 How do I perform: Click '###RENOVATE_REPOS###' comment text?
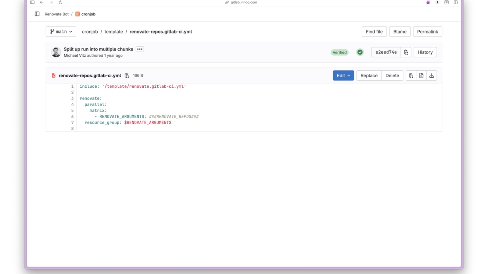tap(174, 117)
